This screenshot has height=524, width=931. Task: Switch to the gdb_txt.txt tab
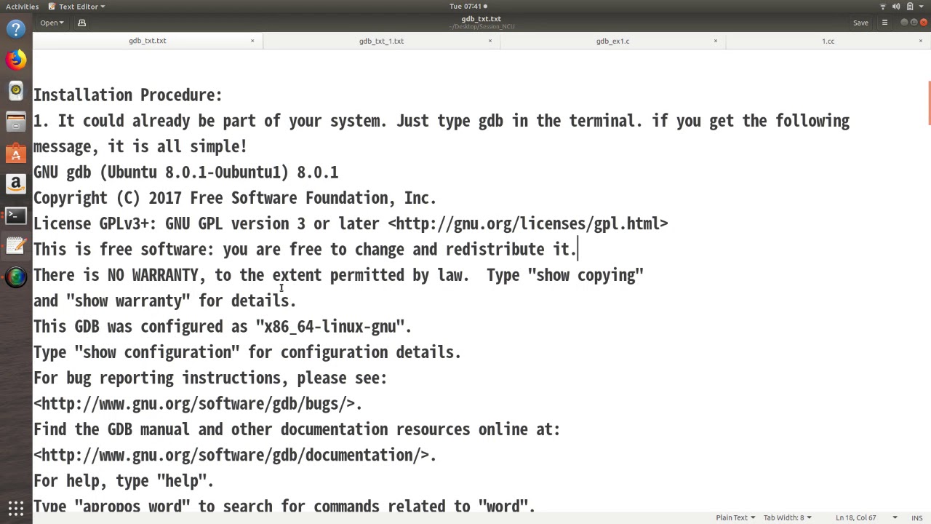pyautogui.click(x=148, y=41)
